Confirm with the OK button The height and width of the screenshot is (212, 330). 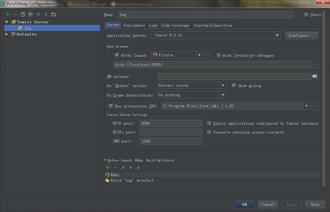(x=244, y=204)
